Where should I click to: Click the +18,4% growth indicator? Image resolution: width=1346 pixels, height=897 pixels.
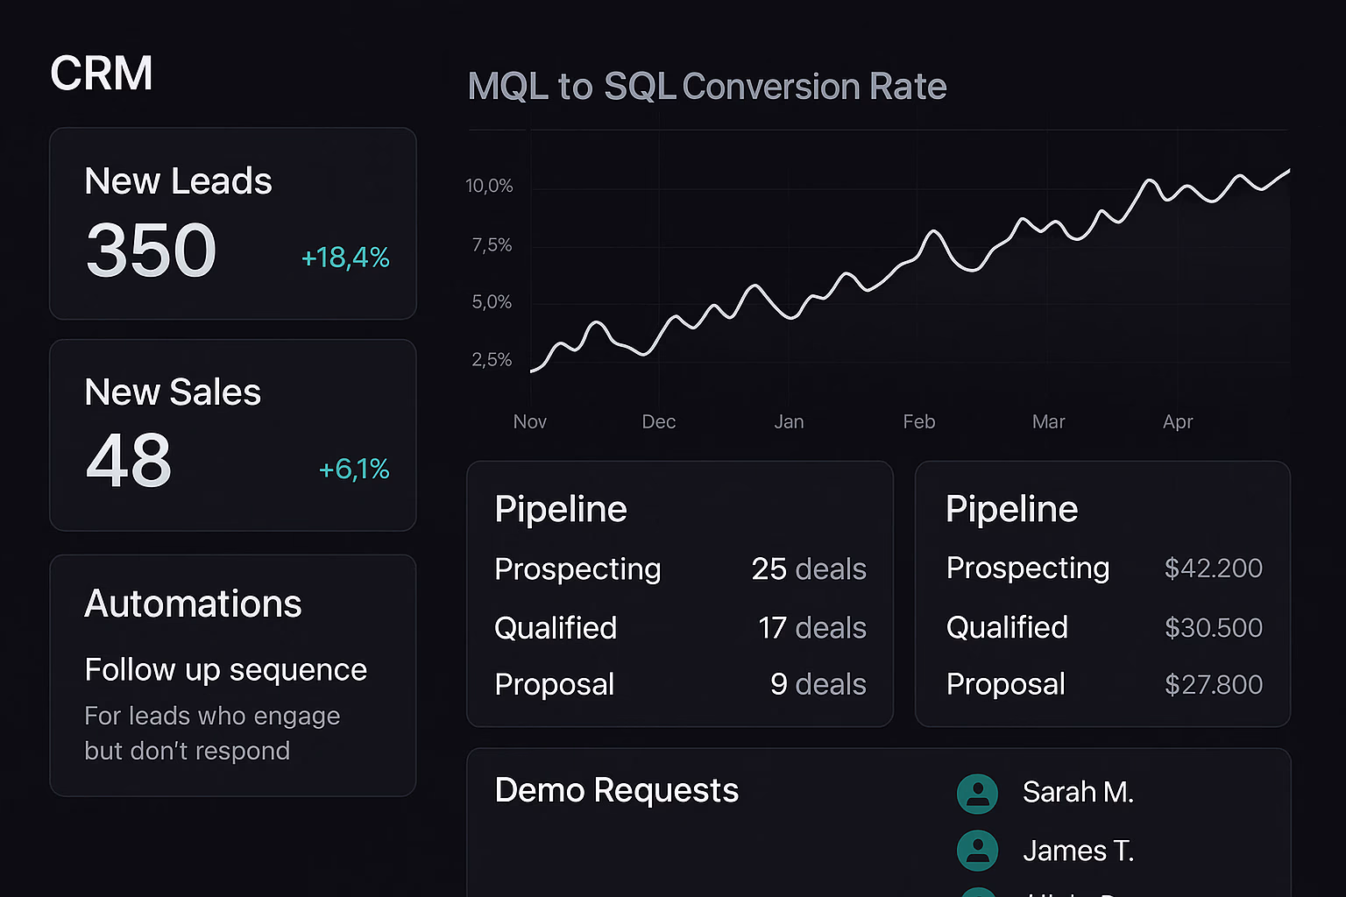pos(345,258)
